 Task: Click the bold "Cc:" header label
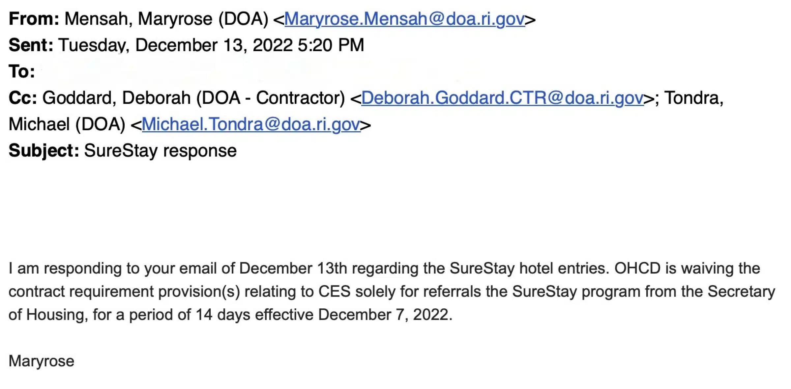(23, 98)
